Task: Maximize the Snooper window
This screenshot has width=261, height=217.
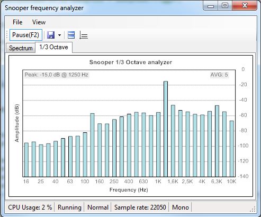Action: pos(225,6)
